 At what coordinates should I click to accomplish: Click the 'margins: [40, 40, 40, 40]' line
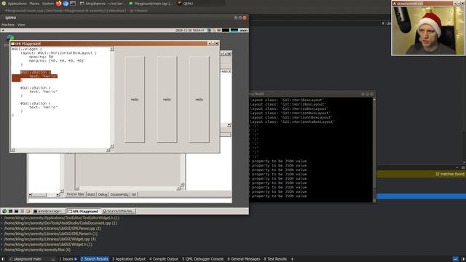pos(56,60)
